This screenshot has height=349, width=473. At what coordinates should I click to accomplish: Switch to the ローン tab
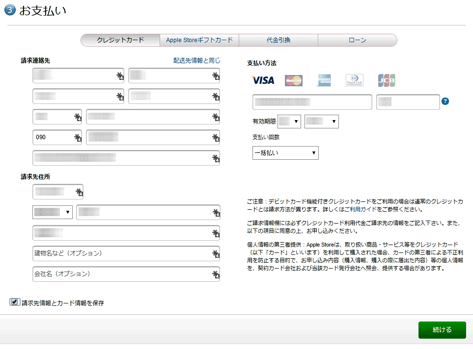click(x=357, y=40)
